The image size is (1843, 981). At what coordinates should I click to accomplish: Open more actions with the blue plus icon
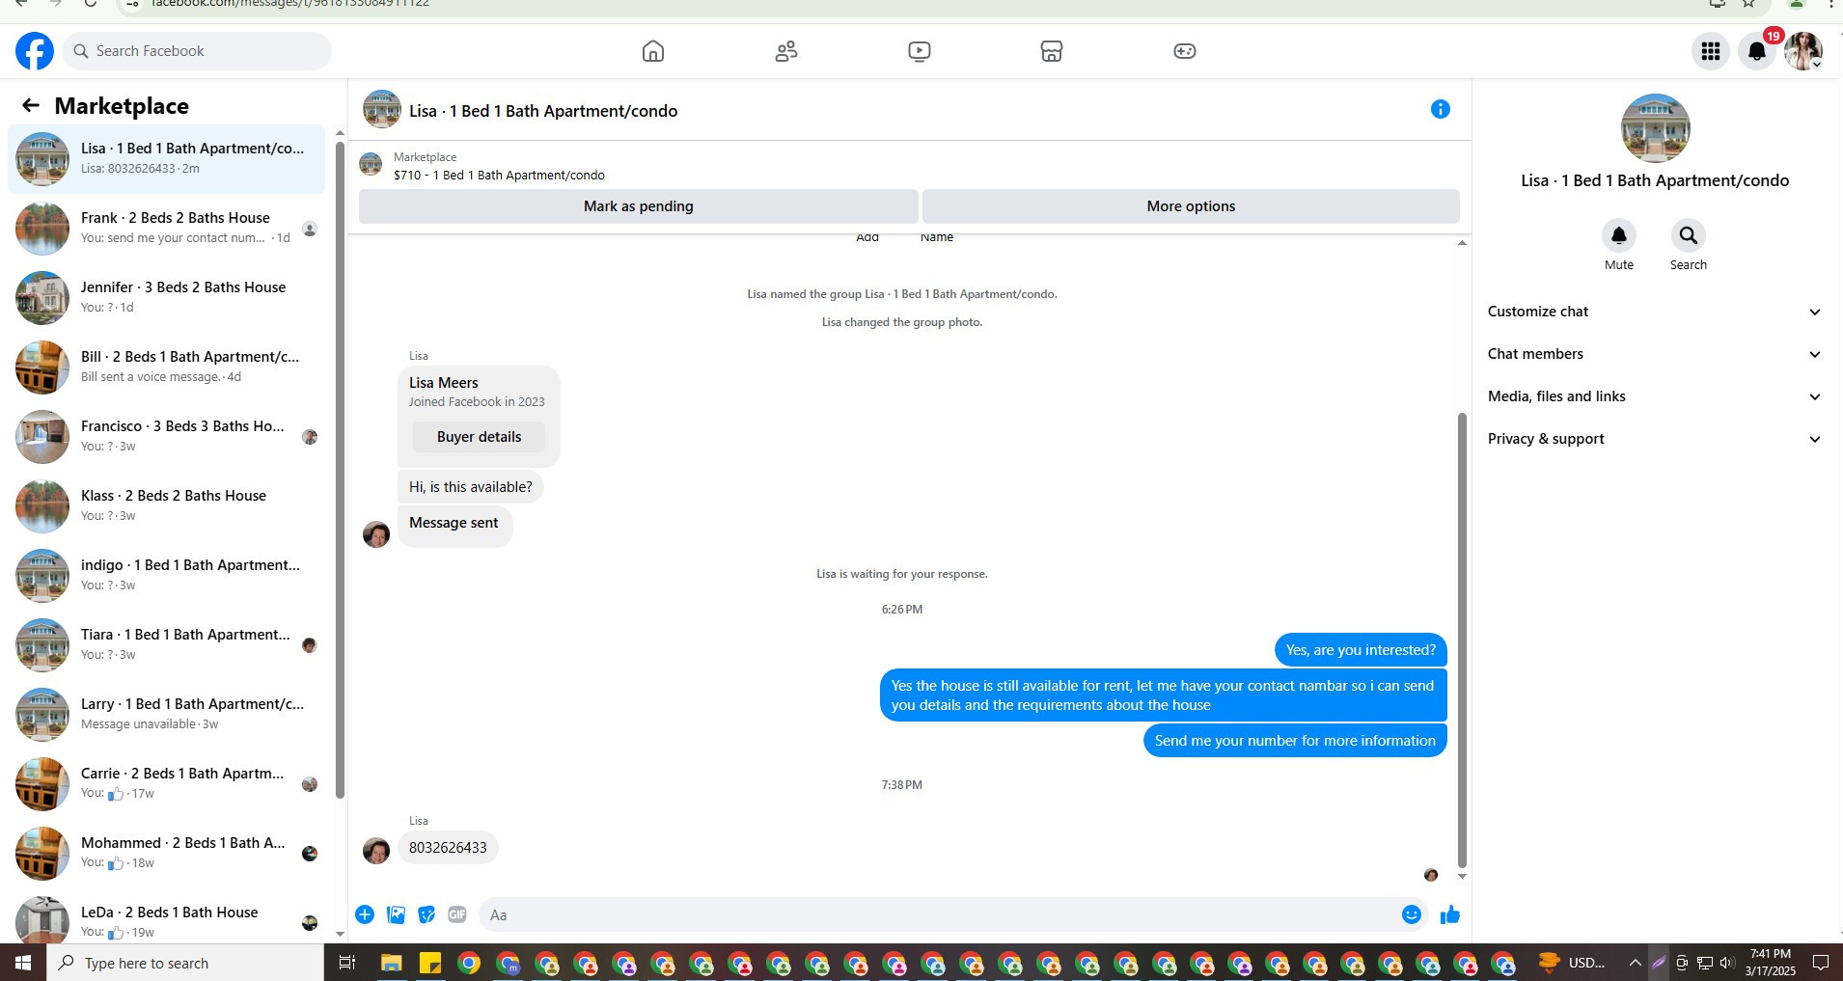pos(365,914)
